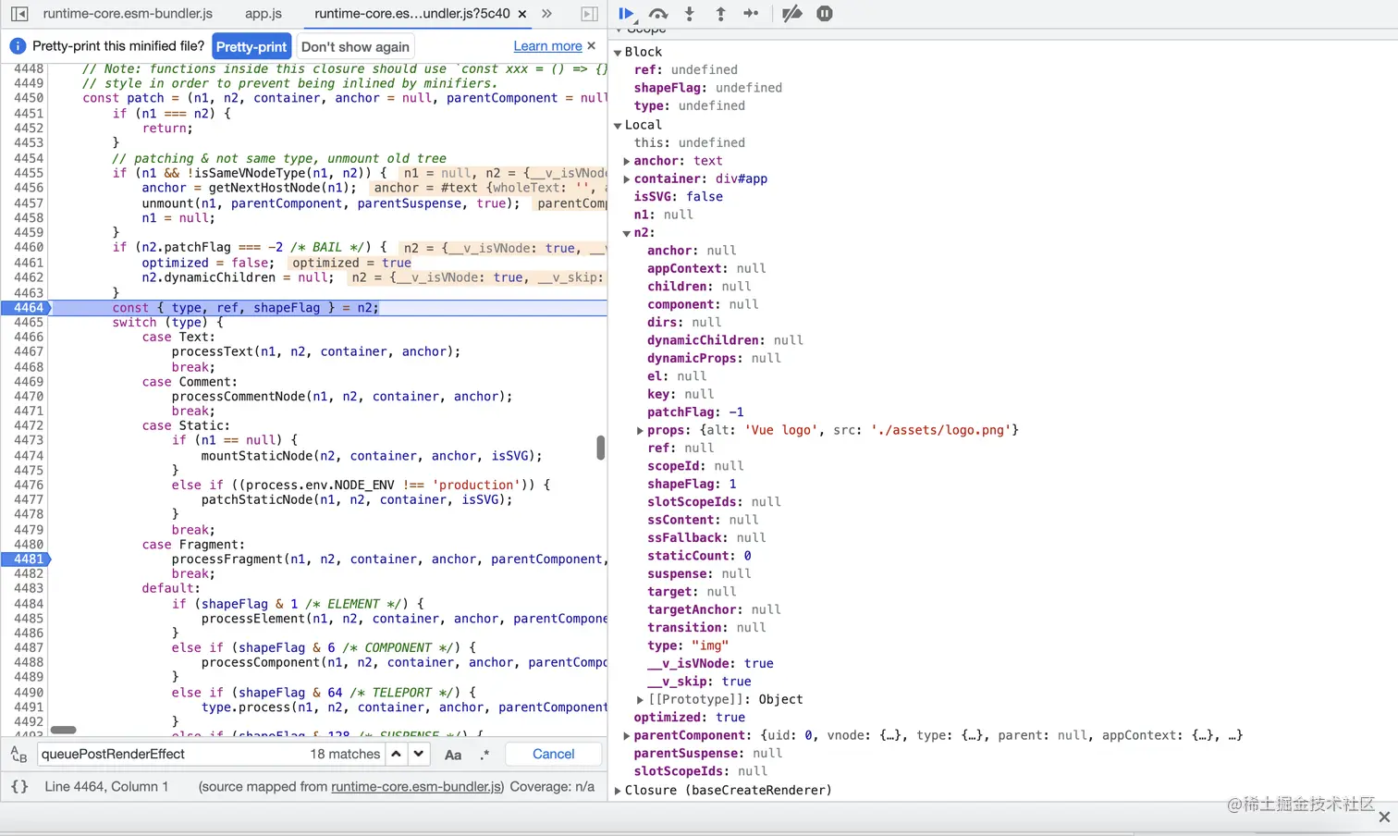1398x836 pixels.
Task: Select the runtime-core.es…undler.js?5c40 tab
Action: pyautogui.click(x=411, y=14)
